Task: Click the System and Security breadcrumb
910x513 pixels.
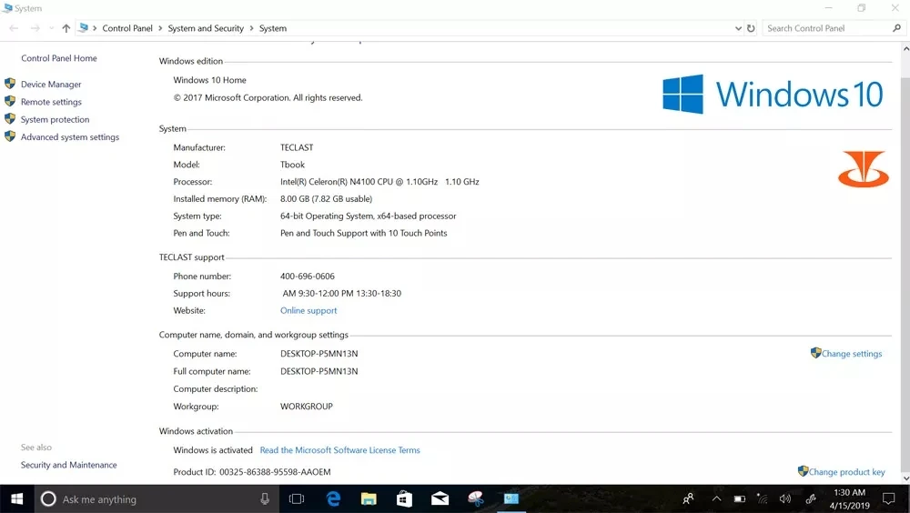Action: pos(206,28)
